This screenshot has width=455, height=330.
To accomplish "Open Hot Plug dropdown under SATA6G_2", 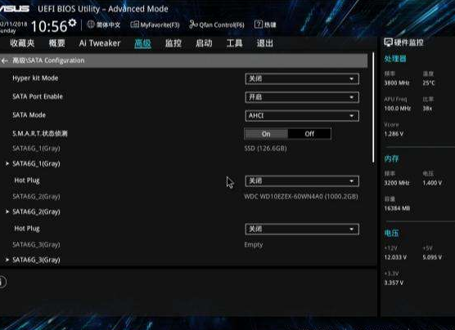I will coord(302,230).
